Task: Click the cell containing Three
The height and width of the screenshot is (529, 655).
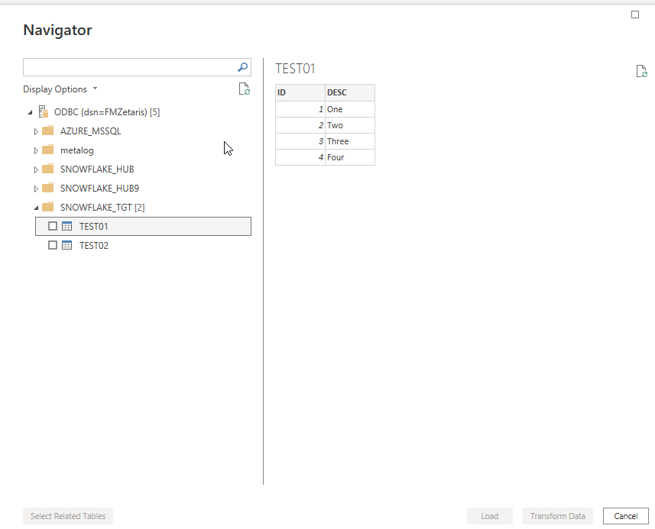Action: [350, 141]
